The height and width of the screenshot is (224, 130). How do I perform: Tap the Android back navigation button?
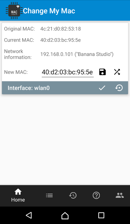tap(29, 215)
